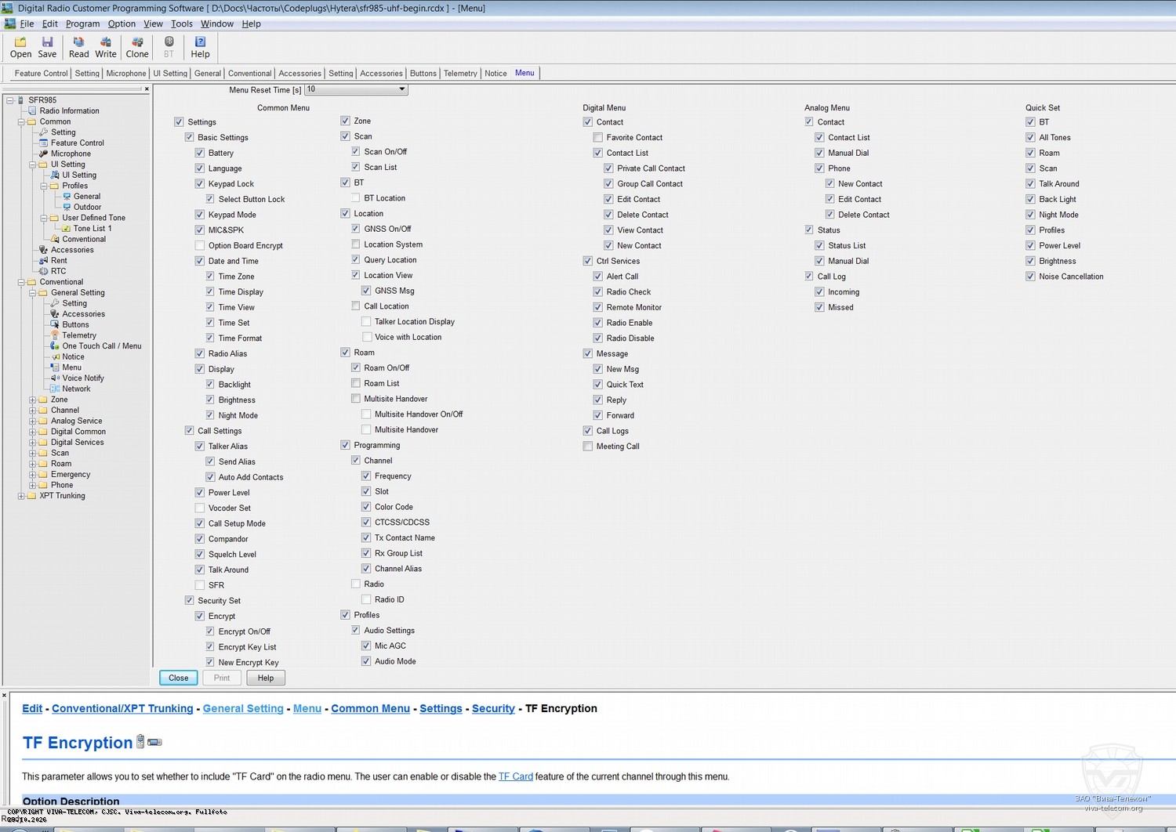This screenshot has width=1176, height=832.
Task: Follow the TF Card hyperlink
Action: tap(516, 777)
